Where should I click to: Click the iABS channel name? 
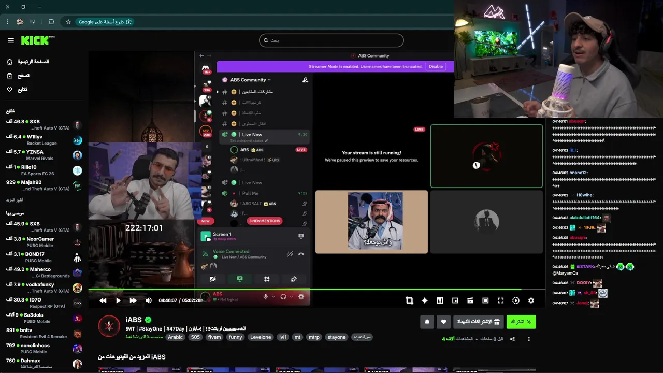pyautogui.click(x=135, y=320)
